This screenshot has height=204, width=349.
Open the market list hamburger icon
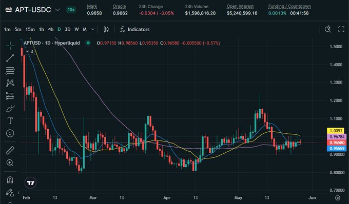tap(8, 10)
